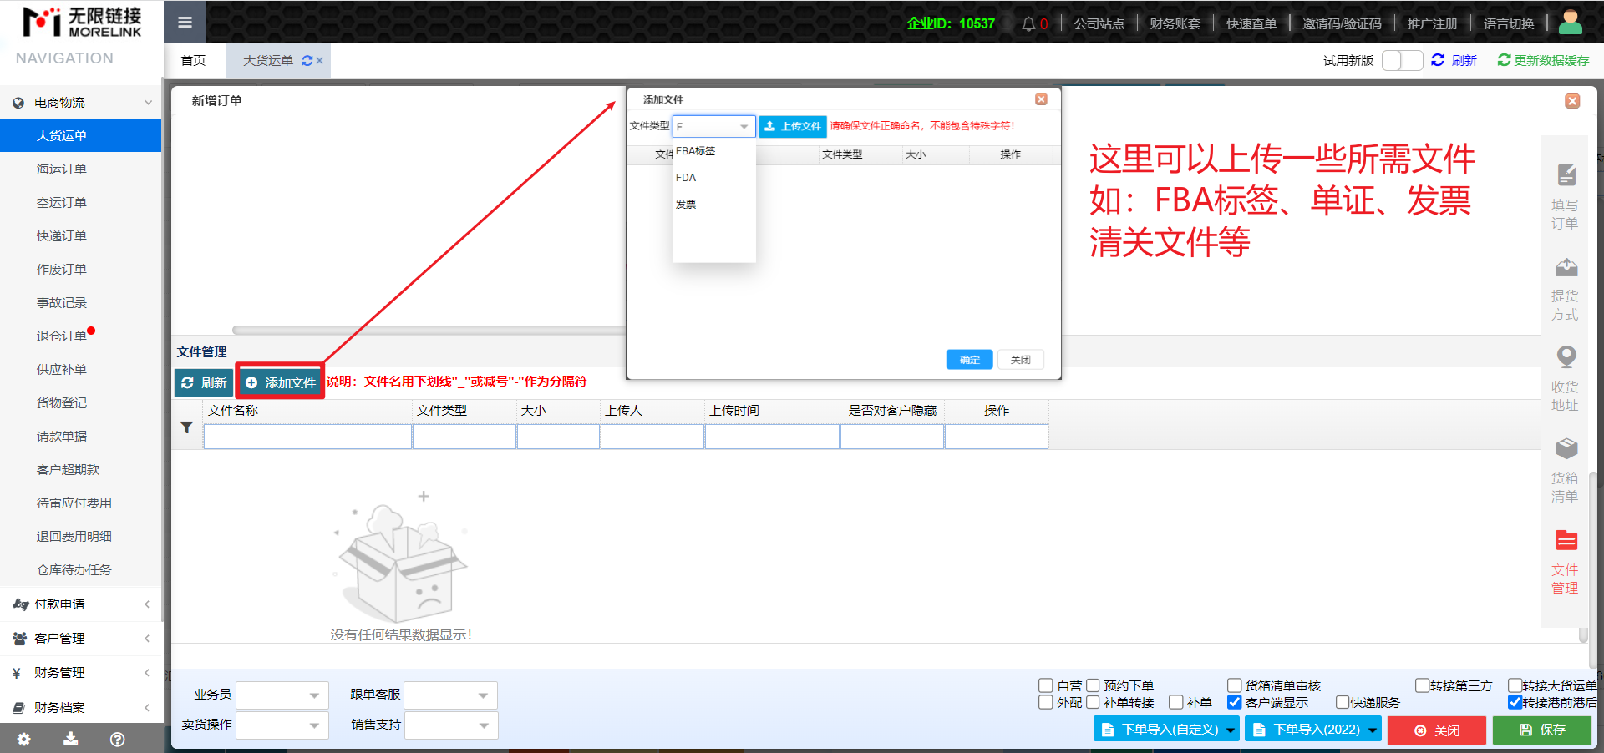Go to the 收货地址 location pin icon
The height and width of the screenshot is (753, 1604).
(x=1566, y=357)
